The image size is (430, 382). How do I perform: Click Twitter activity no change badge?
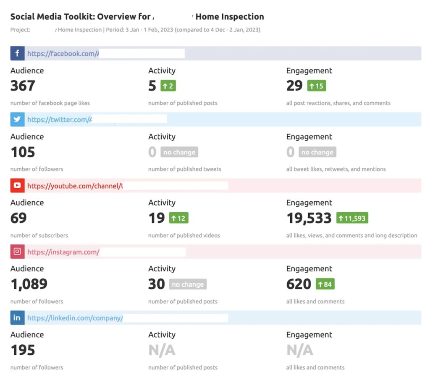coord(179,152)
